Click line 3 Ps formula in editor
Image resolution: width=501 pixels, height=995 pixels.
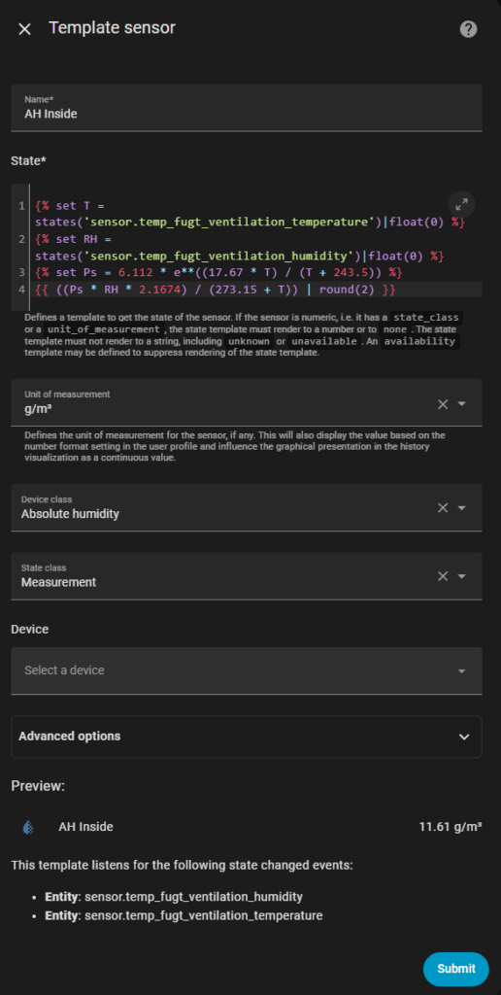(218, 273)
